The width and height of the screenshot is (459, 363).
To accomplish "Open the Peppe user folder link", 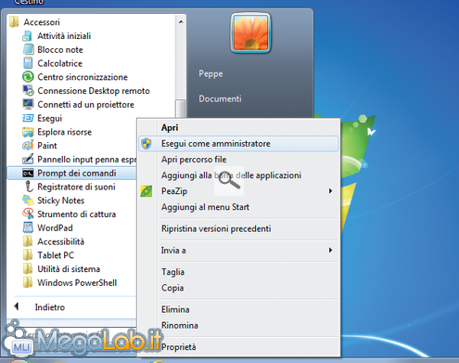I will pyautogui.click(x=210, y=74).
